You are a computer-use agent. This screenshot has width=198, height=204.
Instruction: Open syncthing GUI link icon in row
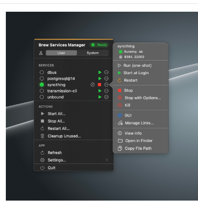[92, 84]
